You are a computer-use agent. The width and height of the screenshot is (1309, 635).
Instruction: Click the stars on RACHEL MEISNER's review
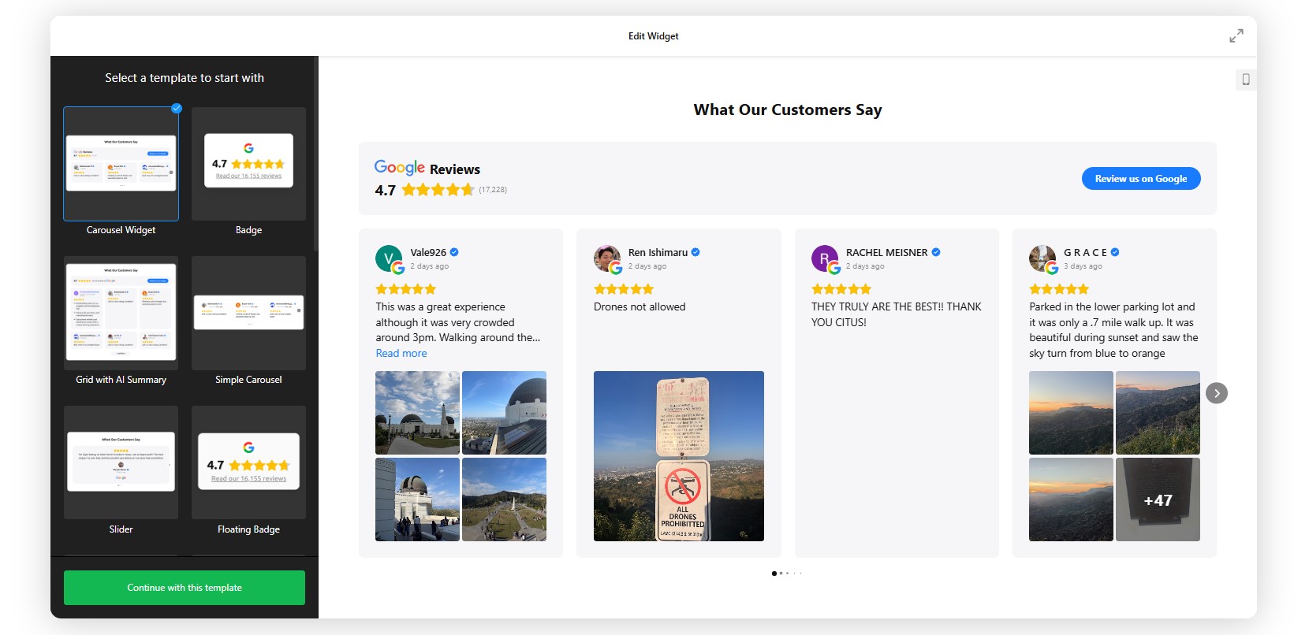tap(841, 289)
